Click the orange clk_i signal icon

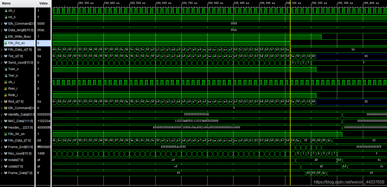pos(6,82)
